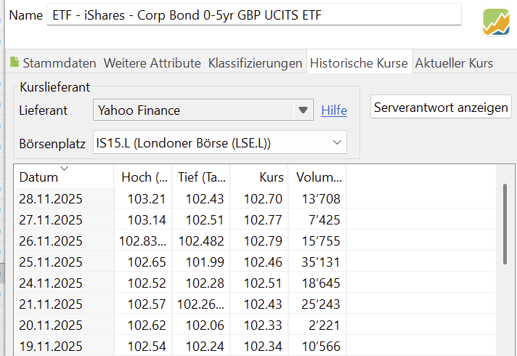Viewport: 517px width, 356px height.
Task: Open the Börsenplatz IS15.L dropdown
Action: pos(337,143)
